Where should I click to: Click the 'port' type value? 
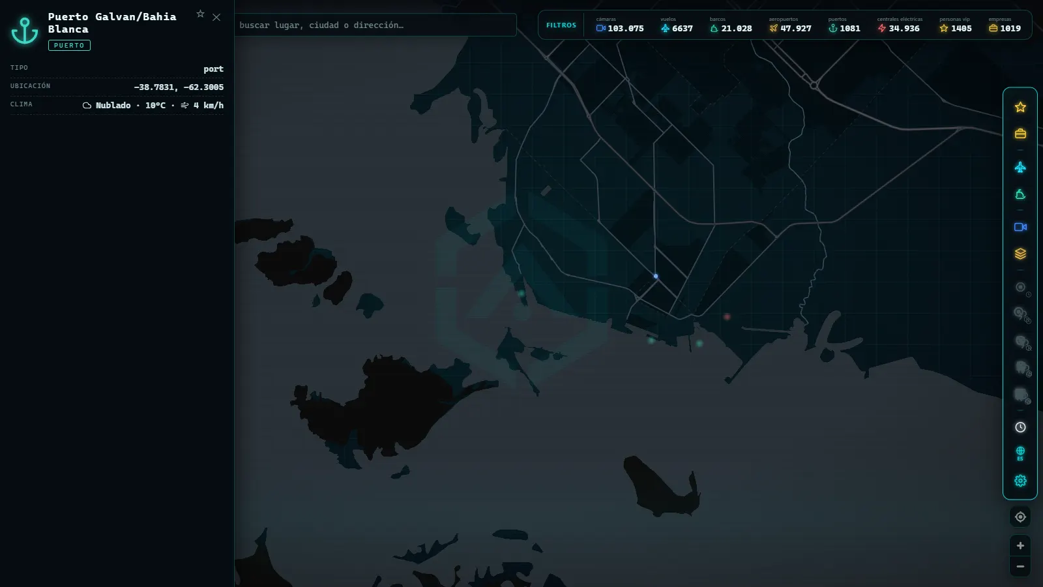pos(213,69)
